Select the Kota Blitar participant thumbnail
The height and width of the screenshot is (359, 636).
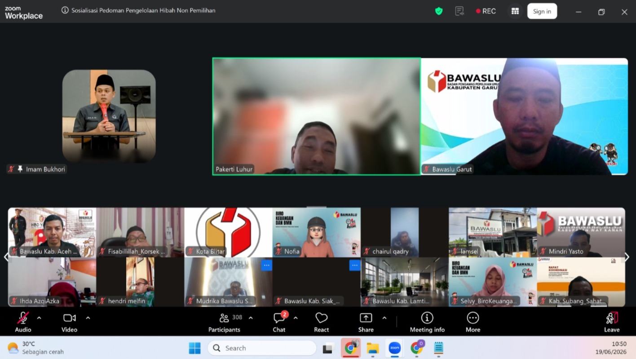coord(228,232)
